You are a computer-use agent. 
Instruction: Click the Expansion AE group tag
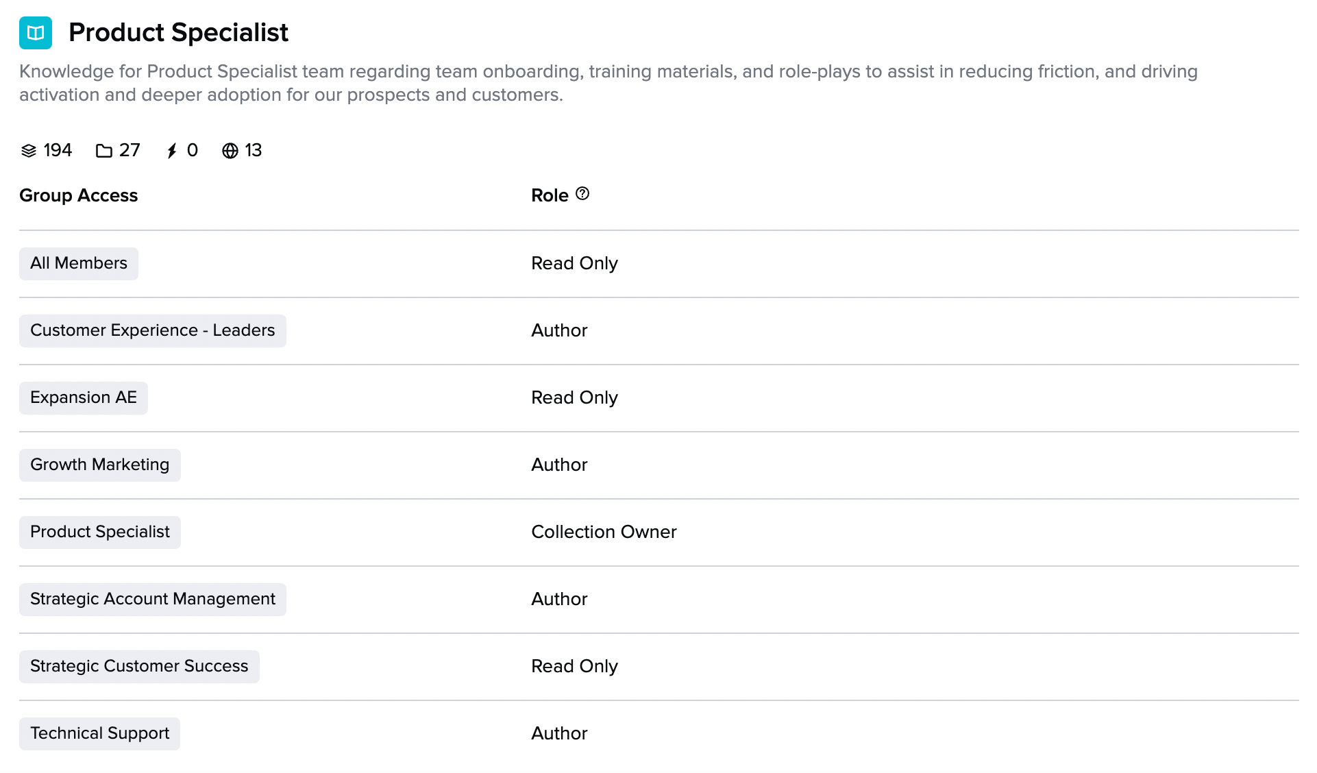tap(84, 397)
